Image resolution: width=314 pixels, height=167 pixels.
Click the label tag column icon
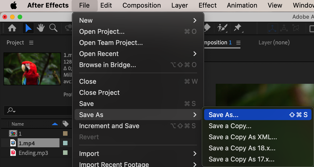point(66,124)
